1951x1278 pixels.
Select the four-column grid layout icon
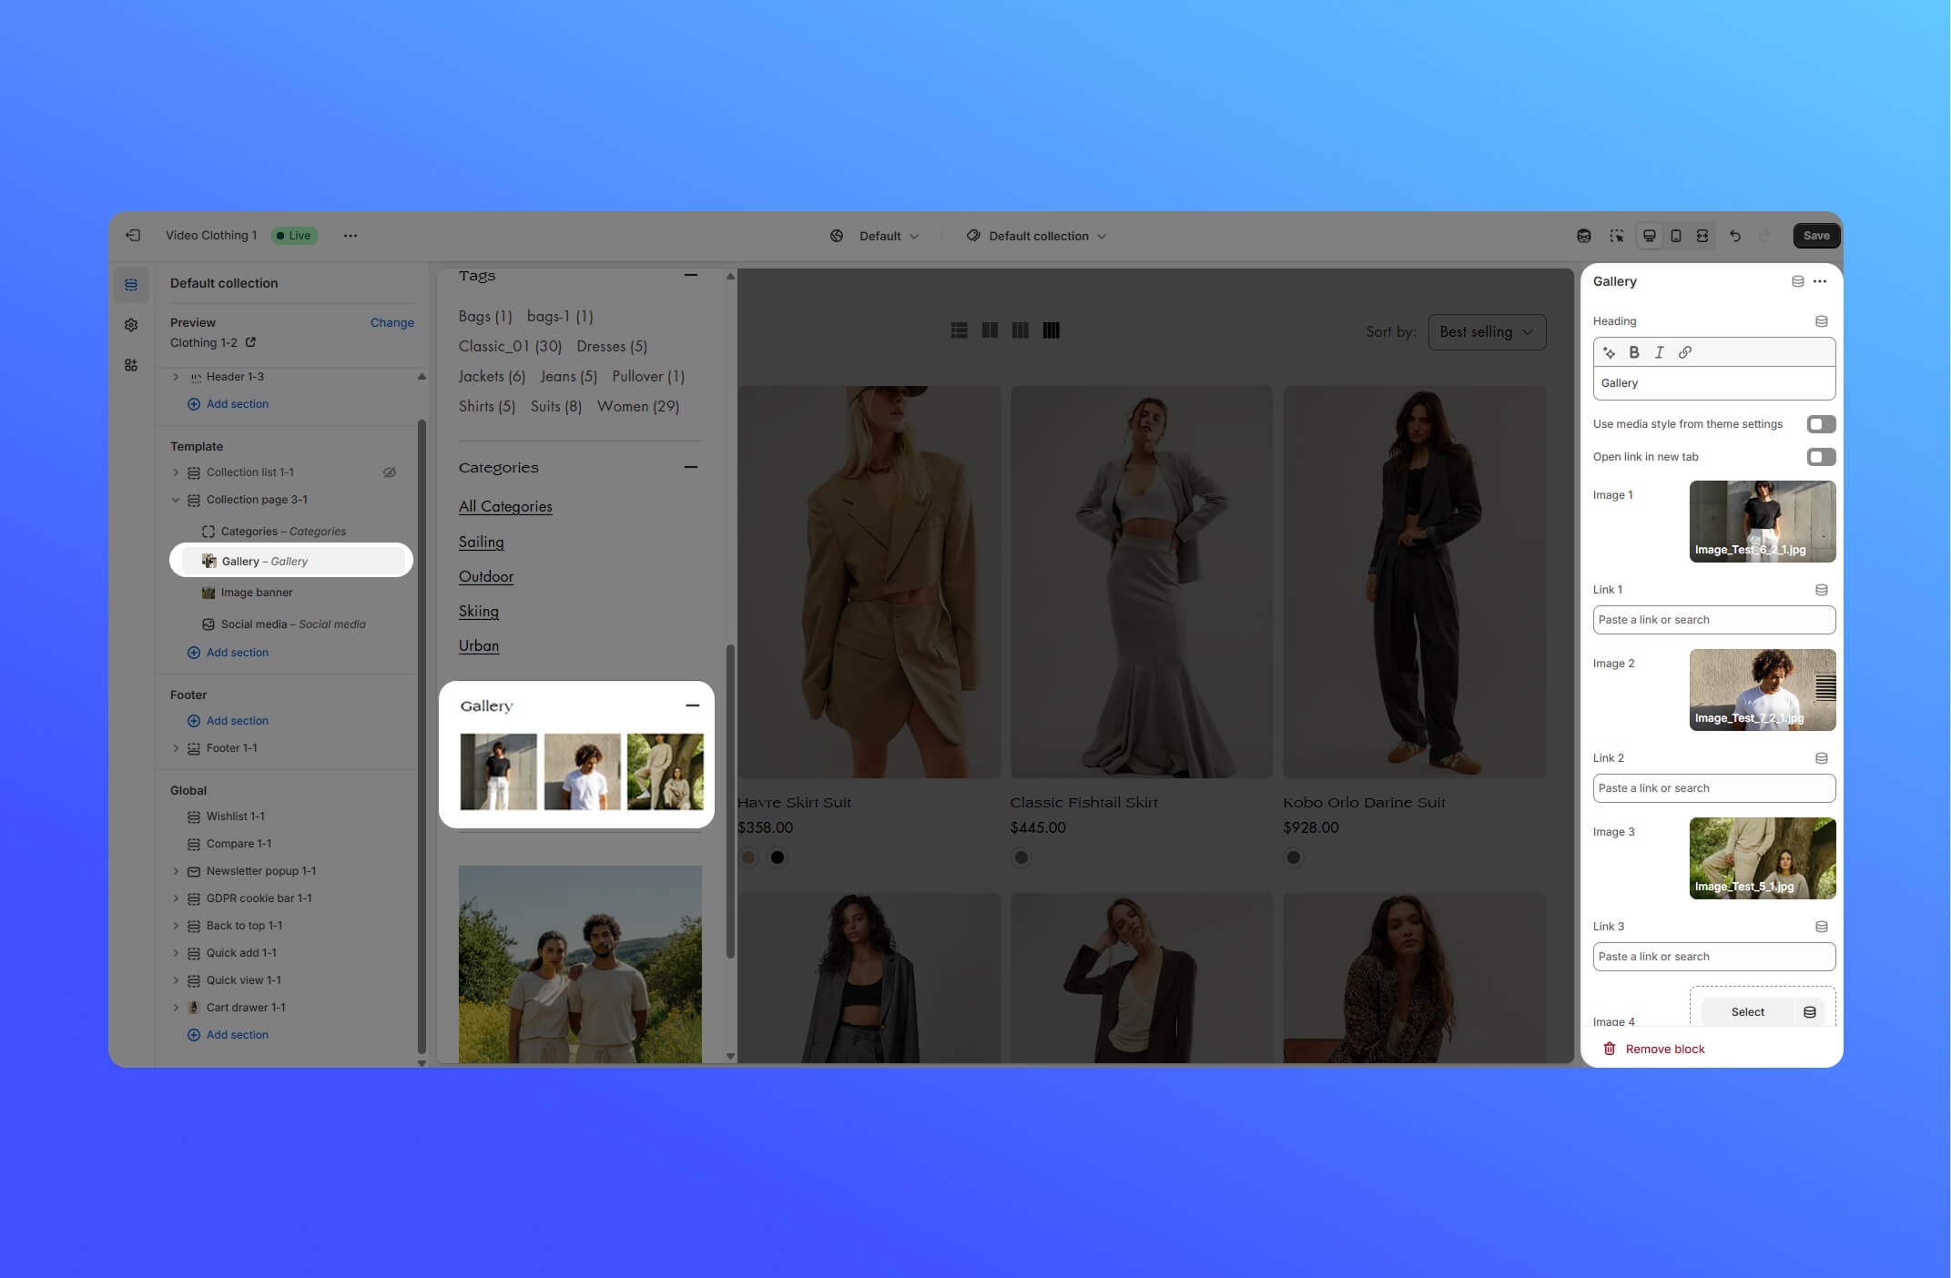point(1051,330)
